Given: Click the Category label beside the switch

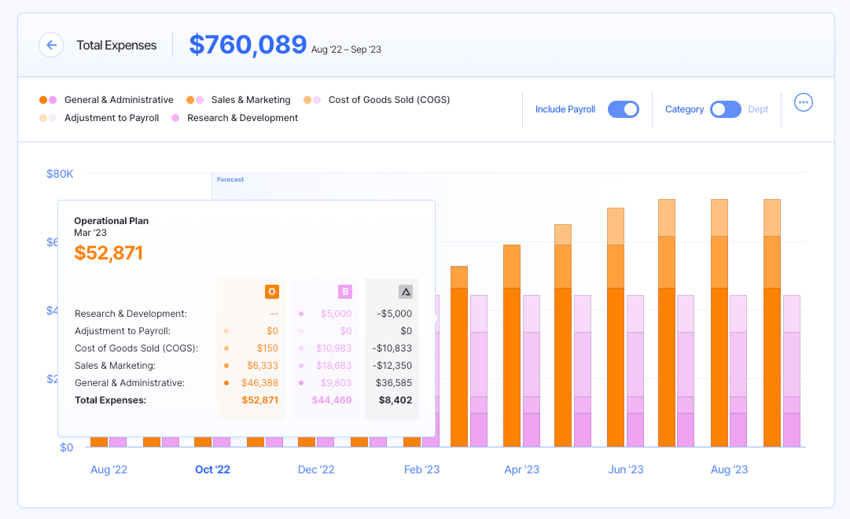Looking at the screenshot, I should 684,109.
